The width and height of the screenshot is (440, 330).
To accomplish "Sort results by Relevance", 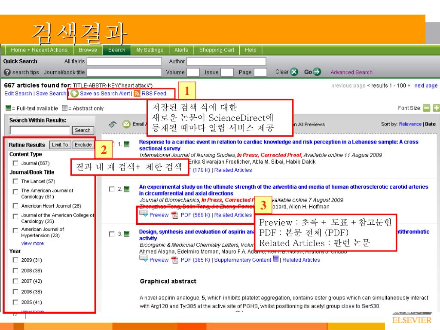I will [410, 124].
